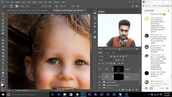Viewport: 172px width, 97px height.
Task: Hide the Overall Contrast group
Action: click(99, 82)
